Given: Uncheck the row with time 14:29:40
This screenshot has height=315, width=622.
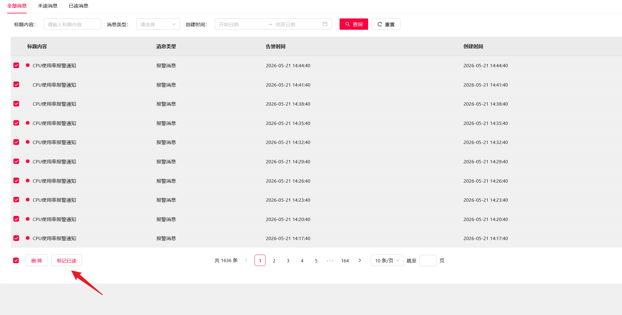Looking at the screenshot, I should click(x=16, y=161).
